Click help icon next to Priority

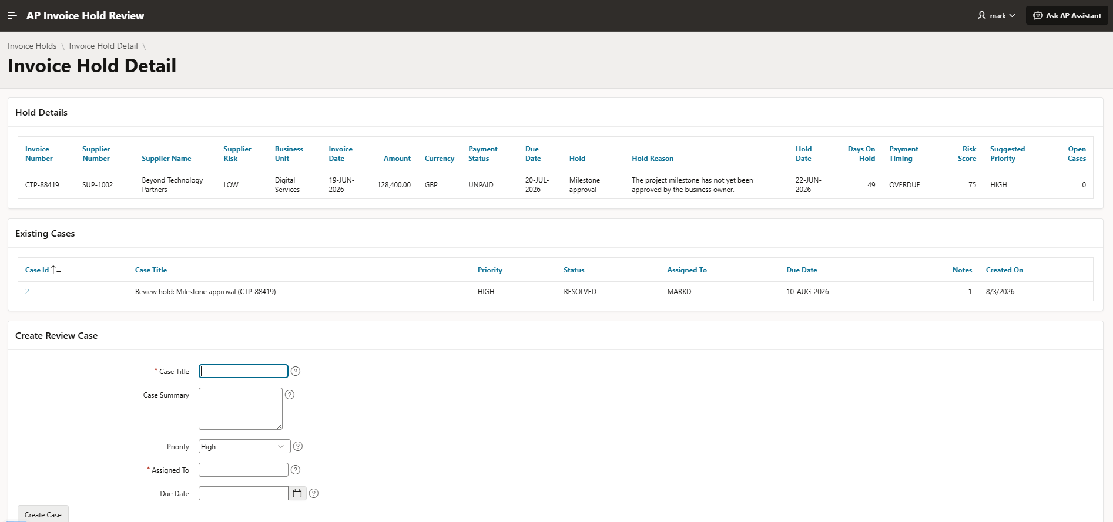[298, 446]
